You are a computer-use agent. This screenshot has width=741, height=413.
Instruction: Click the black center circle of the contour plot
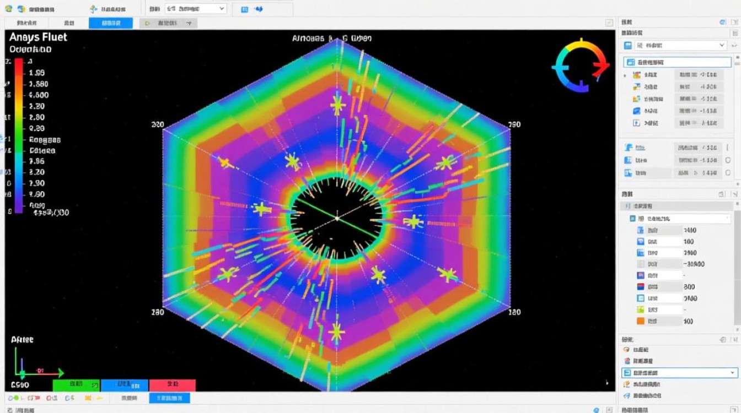pos(336,218)
